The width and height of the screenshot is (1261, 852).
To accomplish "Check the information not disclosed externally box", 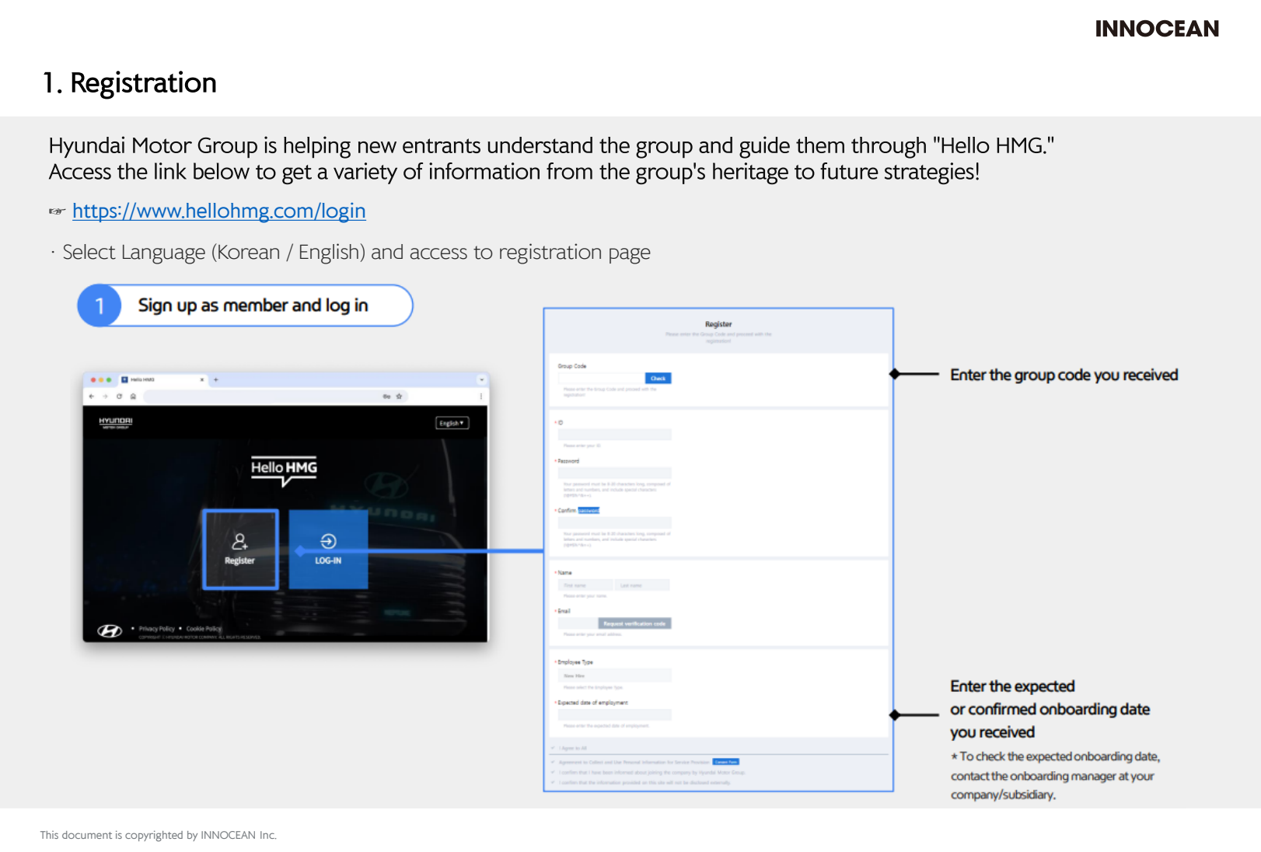I will (x=554, y=782).
